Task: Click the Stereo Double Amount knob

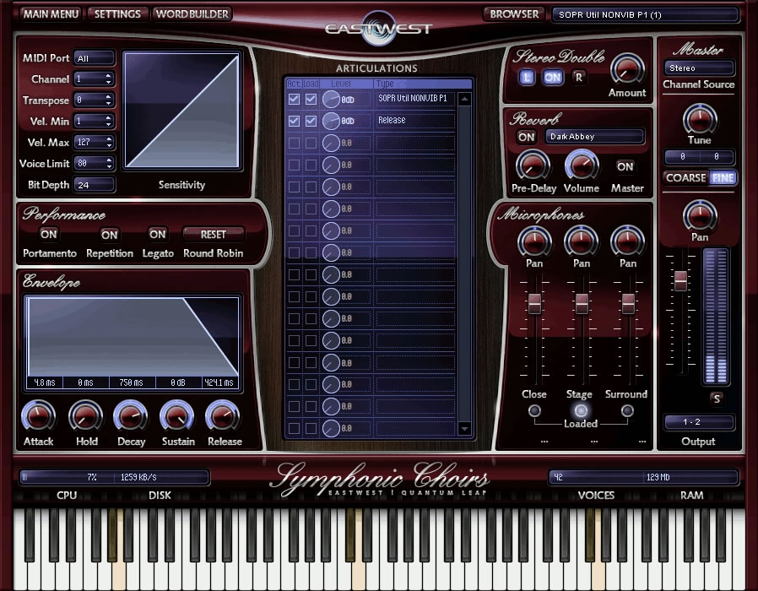Action: point(627,69)
